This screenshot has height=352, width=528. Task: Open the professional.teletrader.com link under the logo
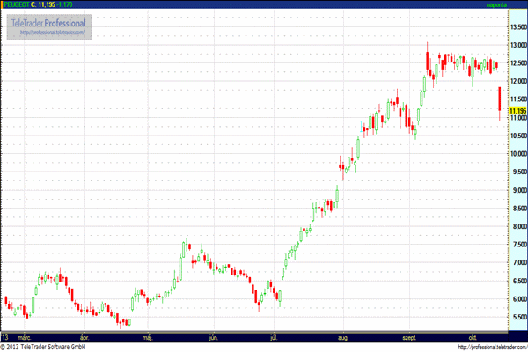(x=49, y=33)
